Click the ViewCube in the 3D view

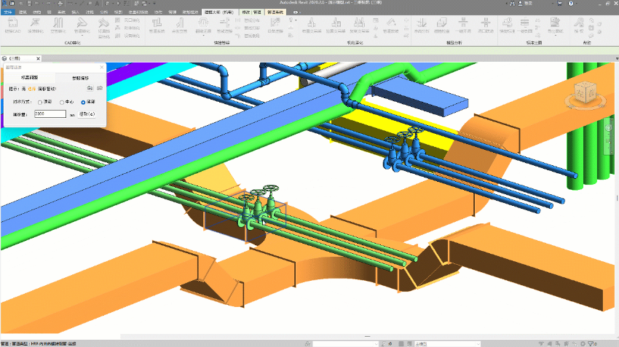(584, 93)
